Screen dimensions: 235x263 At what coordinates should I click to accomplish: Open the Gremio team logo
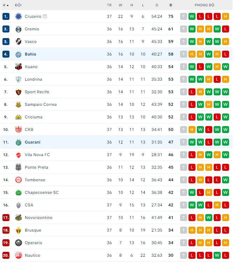click(19, 29)
